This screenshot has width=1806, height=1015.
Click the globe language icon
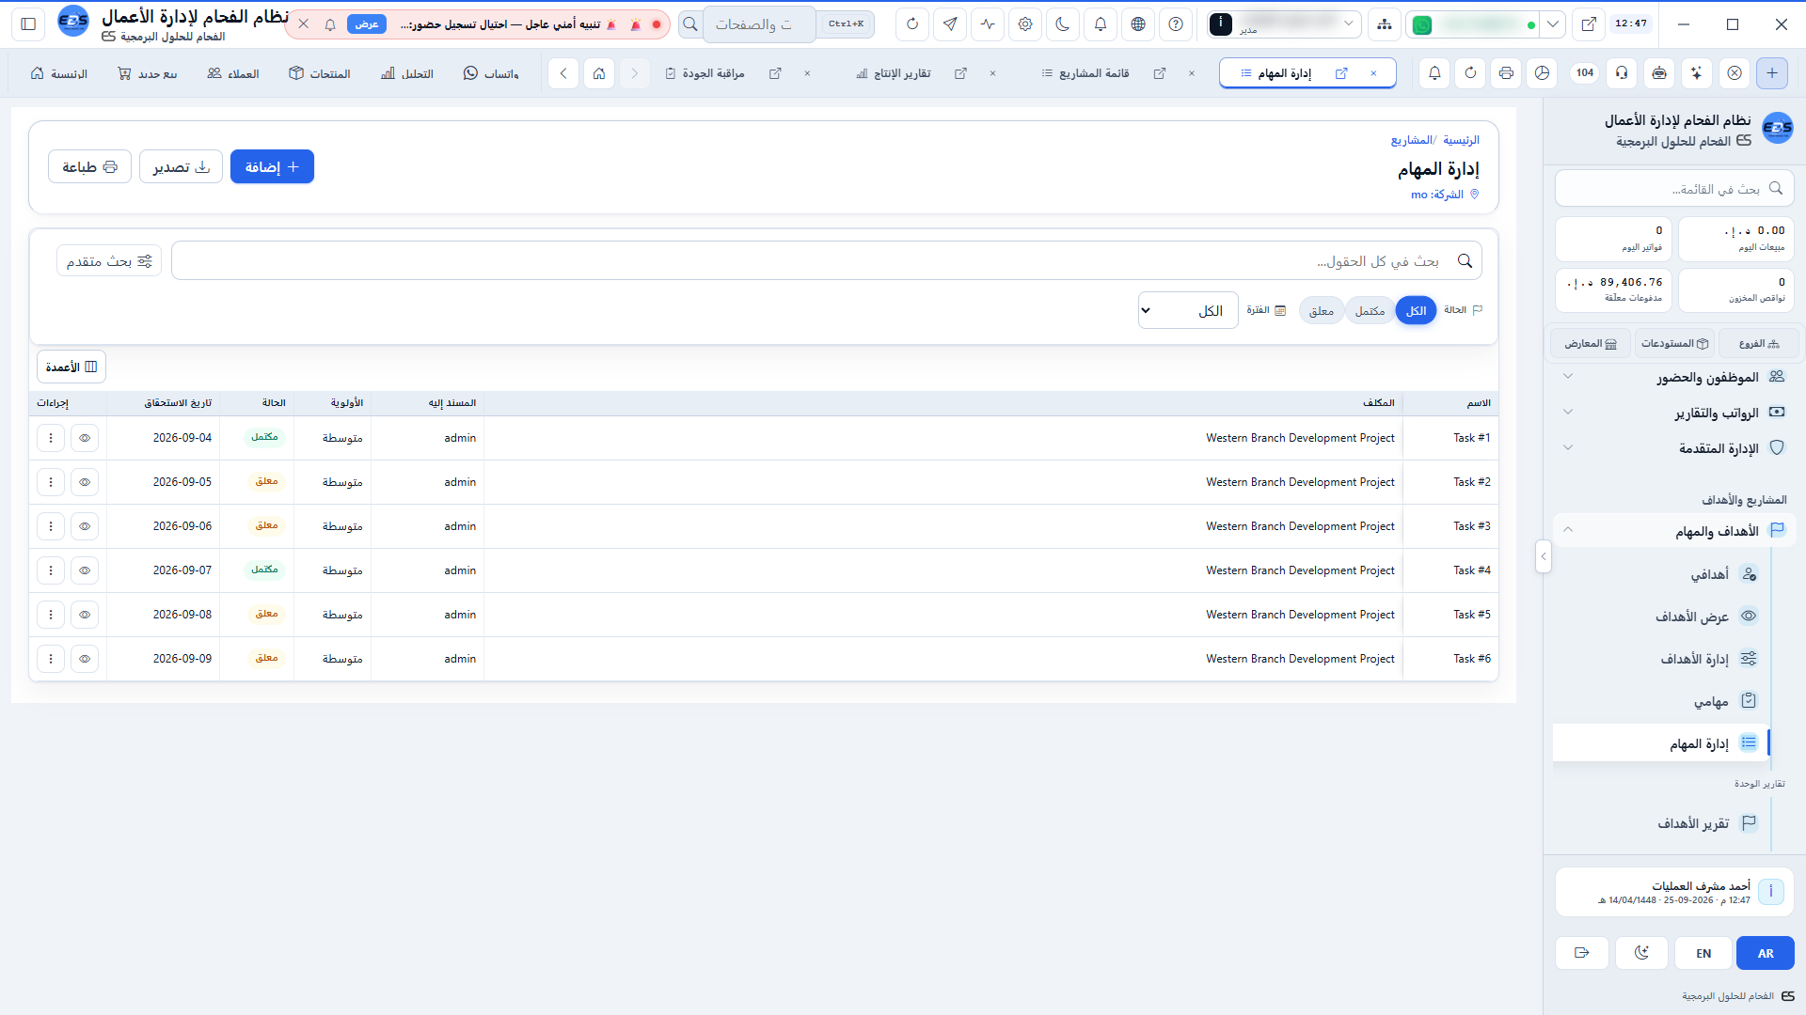[1138, 24]
